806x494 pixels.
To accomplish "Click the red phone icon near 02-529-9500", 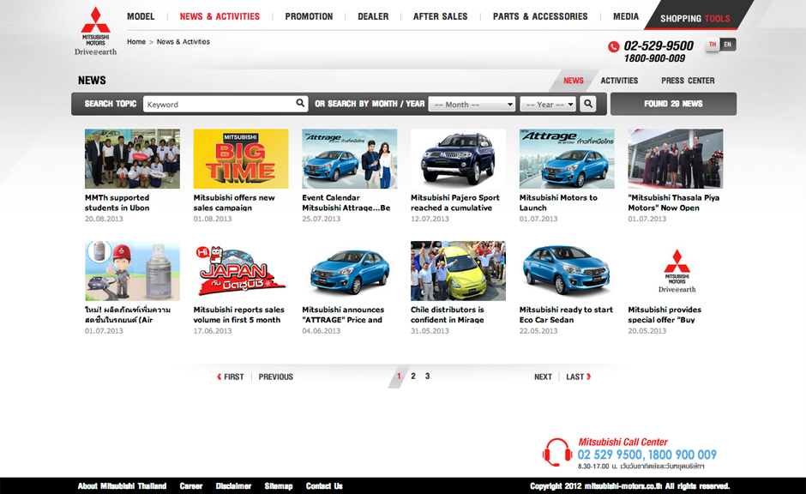I will [x=613, y=47].
